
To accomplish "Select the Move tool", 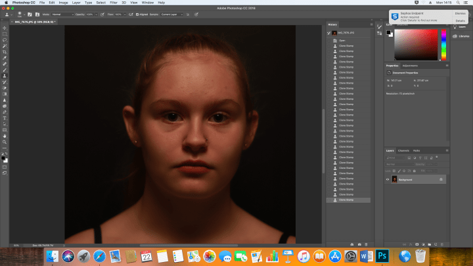I will click(5, 28).
